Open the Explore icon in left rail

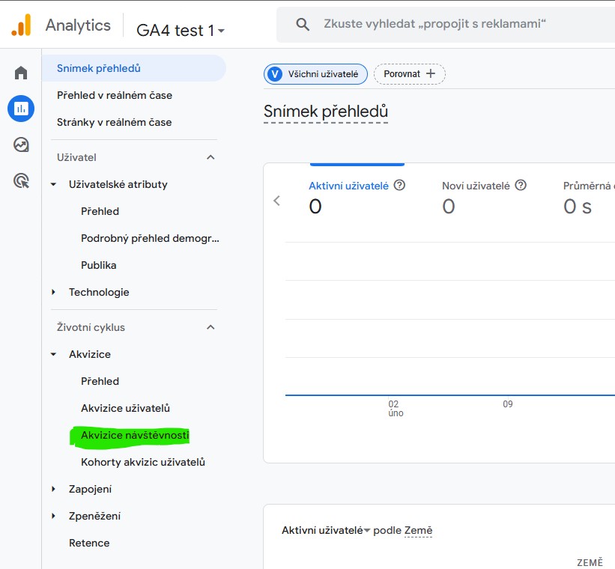[21, 144]
